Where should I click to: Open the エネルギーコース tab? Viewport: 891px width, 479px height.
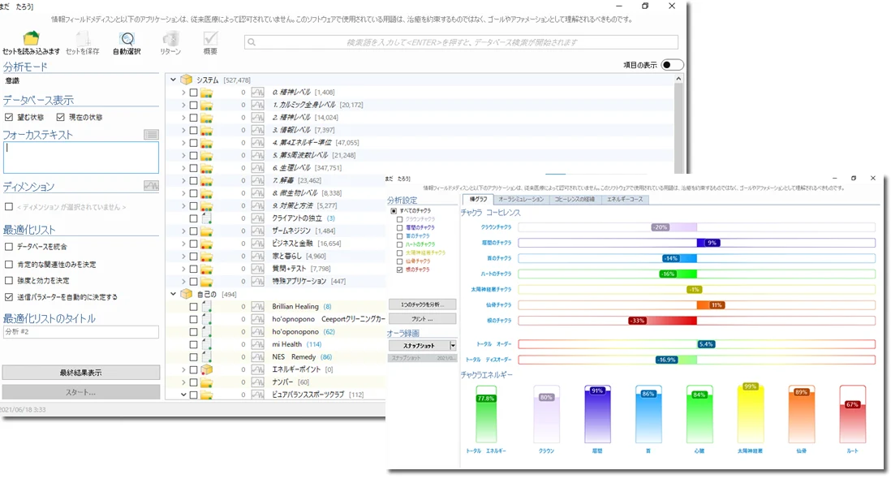click(x=625, y=200)
